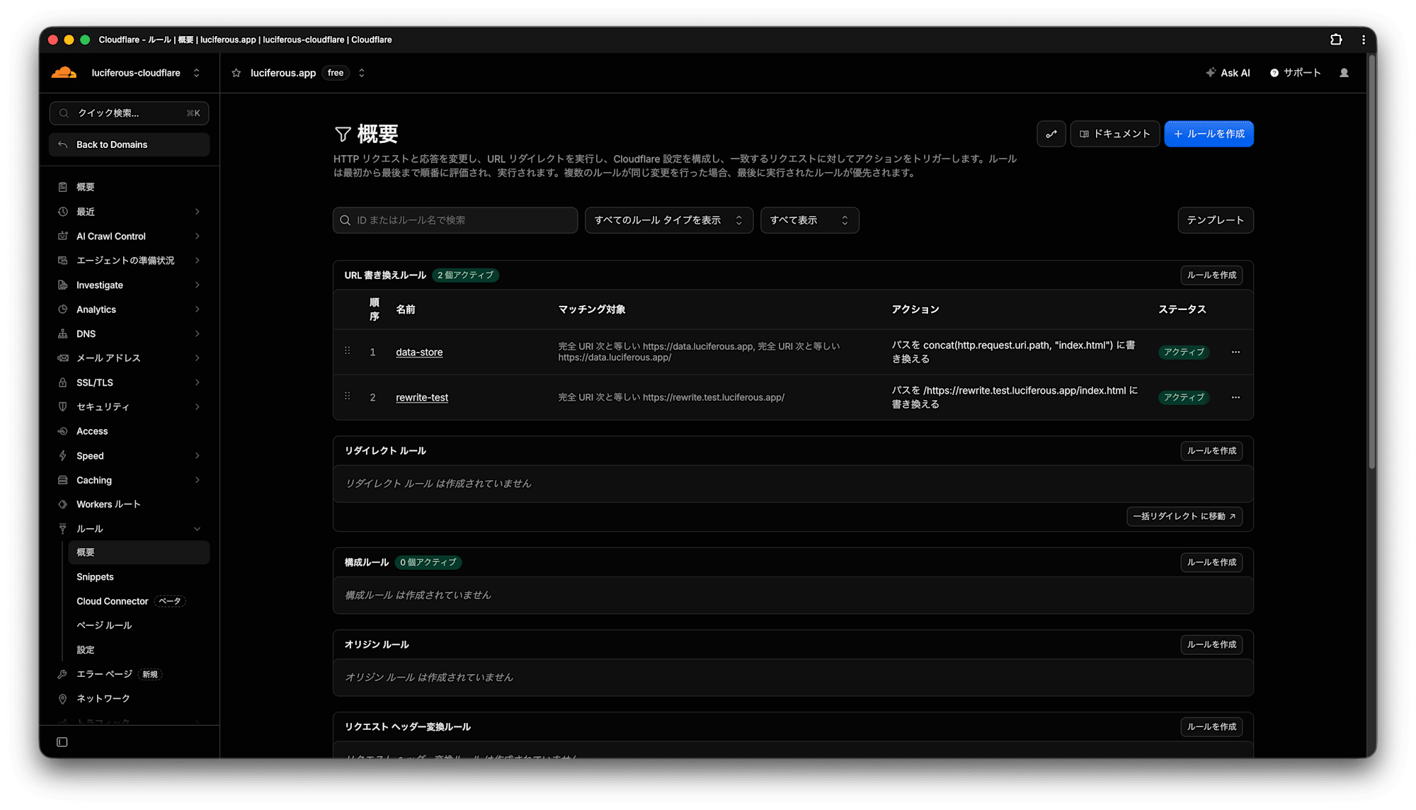Click 2 個アクティブ badge
1416x810 pixels.
pos(465,275)
